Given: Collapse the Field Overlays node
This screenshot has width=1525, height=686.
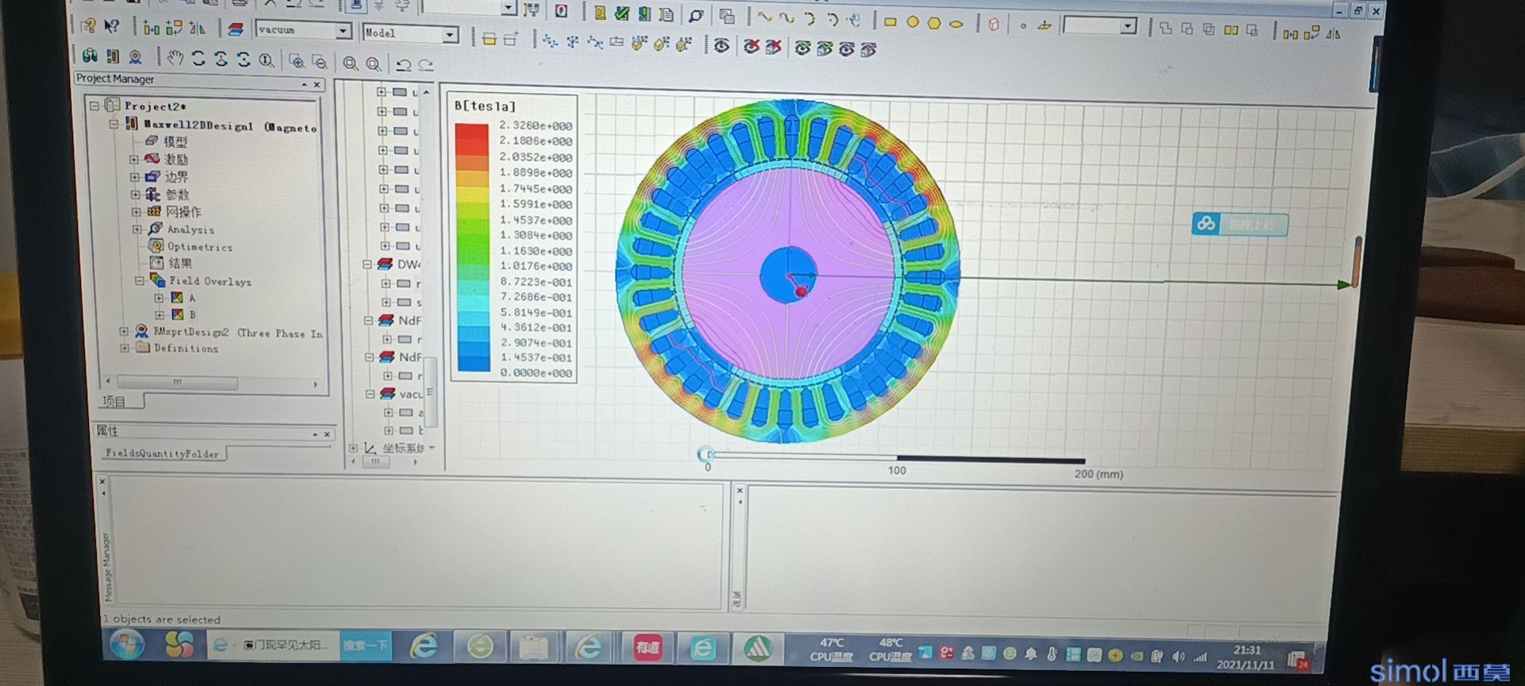Looking at the screenshot, I should 139,280.
